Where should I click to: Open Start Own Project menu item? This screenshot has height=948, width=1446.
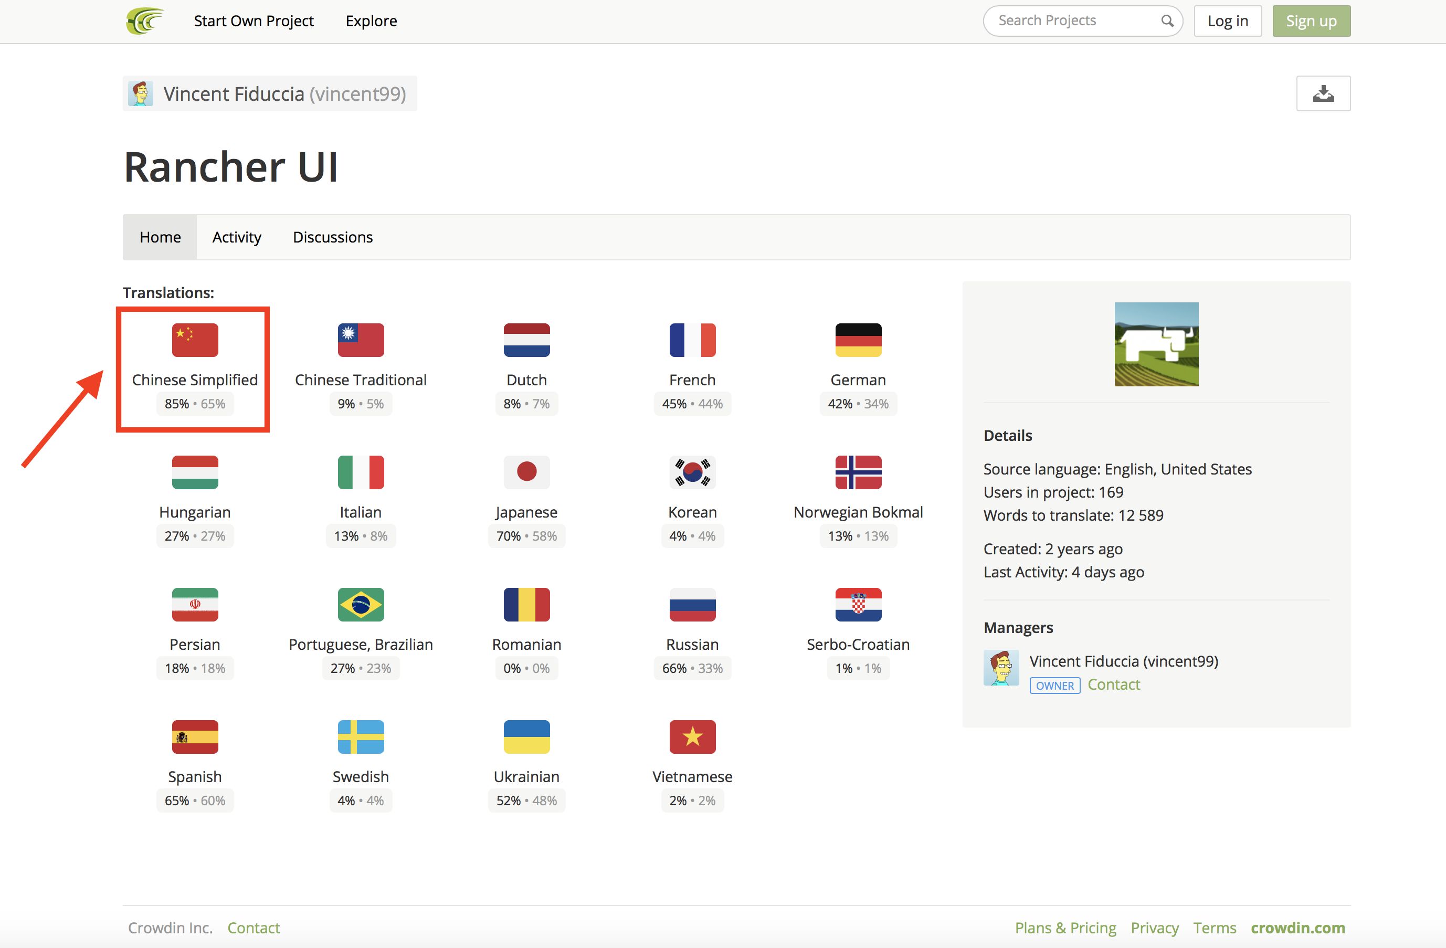coord(254,20)
